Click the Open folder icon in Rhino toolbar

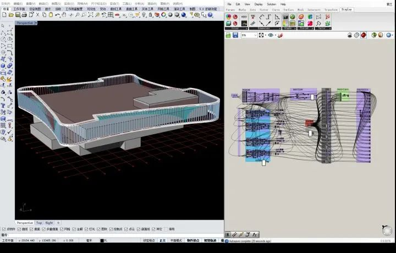point(11,15)
